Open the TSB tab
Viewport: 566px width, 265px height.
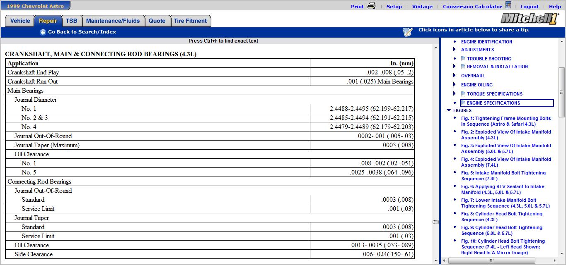pyautogui.click(x=71, y=21)
